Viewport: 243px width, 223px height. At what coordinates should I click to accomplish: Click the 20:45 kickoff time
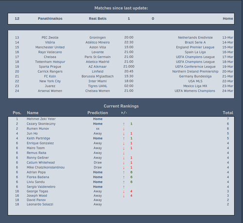(x=129, y=71)
